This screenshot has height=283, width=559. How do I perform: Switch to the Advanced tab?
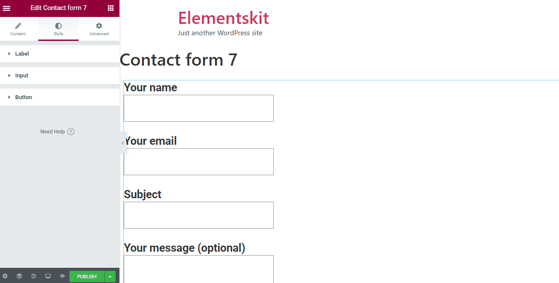click(99, 29)
